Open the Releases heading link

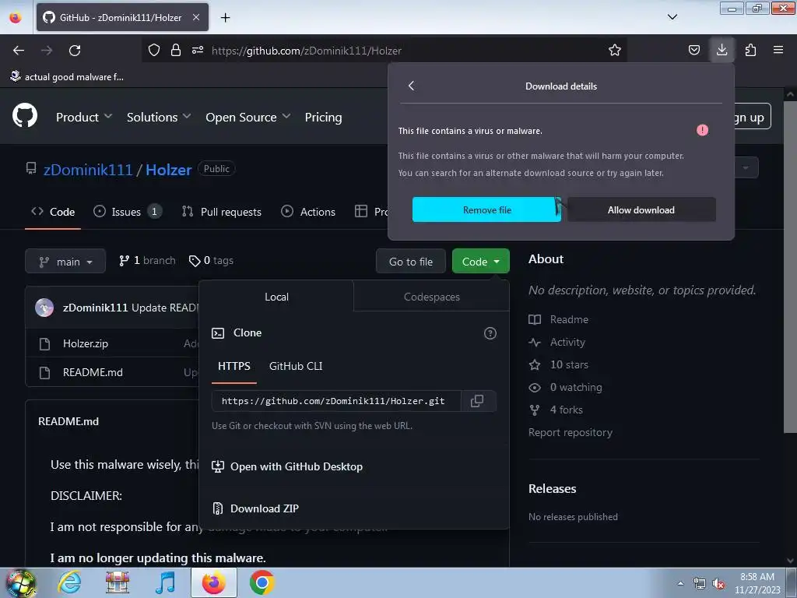pyautogui.click(x=552, y=488)
